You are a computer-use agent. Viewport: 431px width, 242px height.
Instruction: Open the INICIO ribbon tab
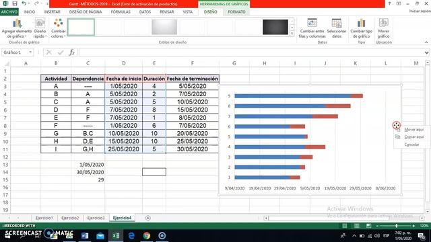(x=30, y=12)
